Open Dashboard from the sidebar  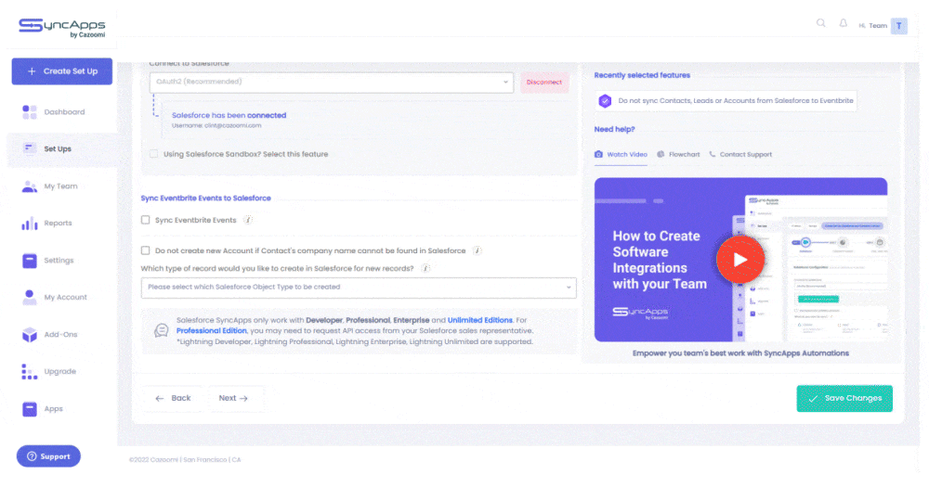pyautogui.click(x=62, y=112)
